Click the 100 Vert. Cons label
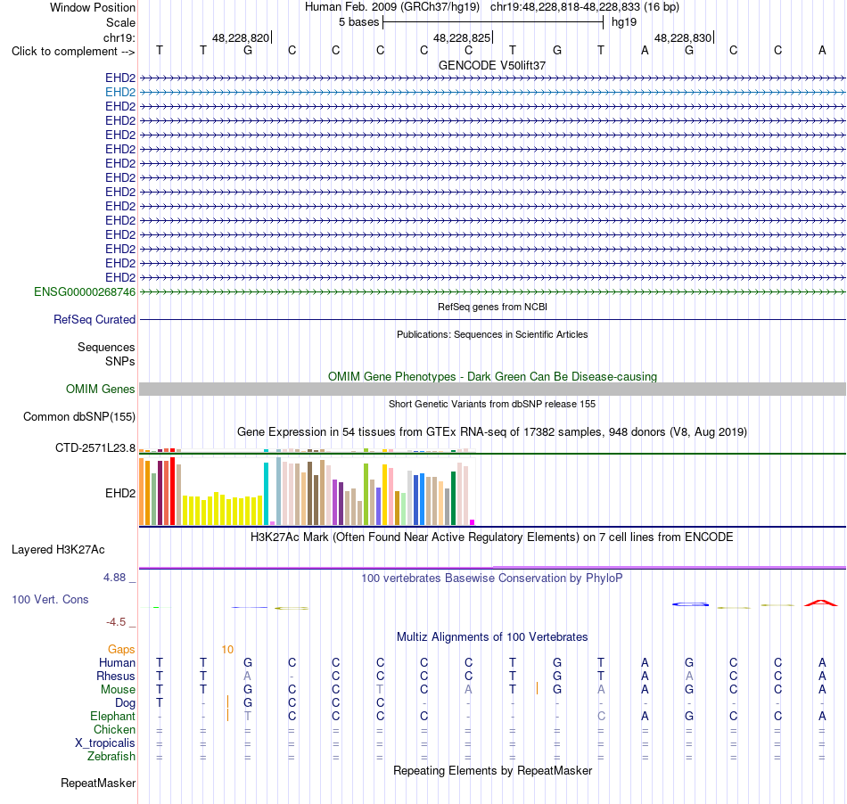This screenshot has width=847, height=804. 50,599
